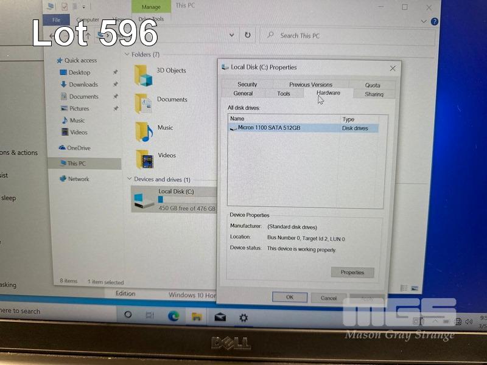
Task: Select Micron 1100 SATA 512GB drive row
Action: (269, 128)
